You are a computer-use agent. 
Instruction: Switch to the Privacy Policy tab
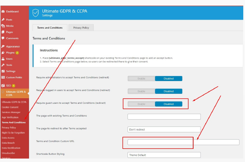coord(81,28)
